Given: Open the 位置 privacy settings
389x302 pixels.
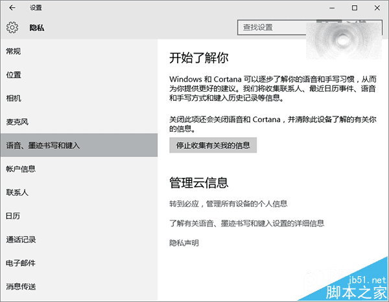Looking at the screenshot, I should (14, 74).
